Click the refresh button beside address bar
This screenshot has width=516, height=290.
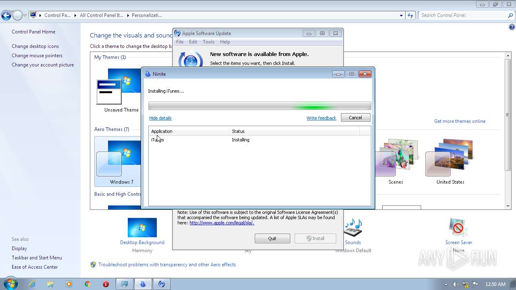410,15
